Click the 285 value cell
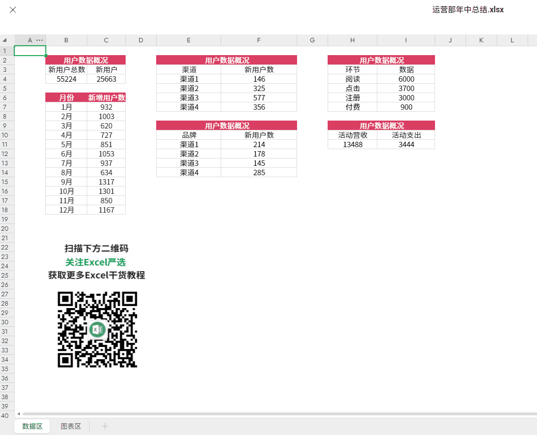Screen dimensions: 537x438 (x=259, y=172)
